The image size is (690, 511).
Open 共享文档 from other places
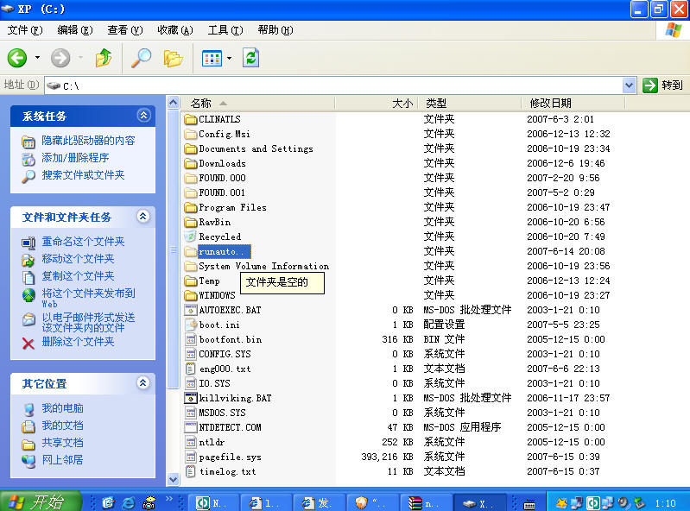tap(62, 443)
